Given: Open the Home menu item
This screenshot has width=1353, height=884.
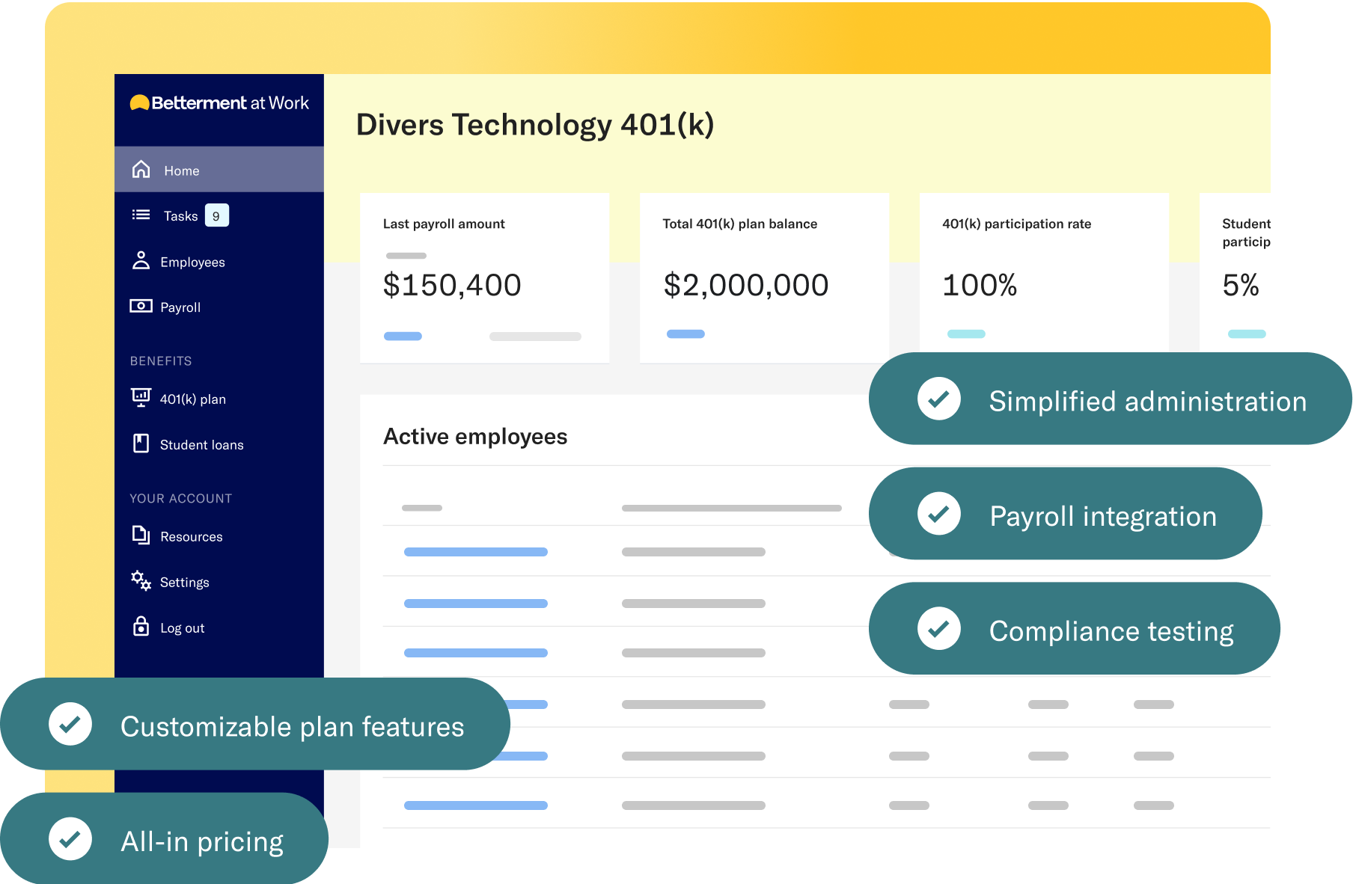Looking at the screenshot, I should coord(219,170).
